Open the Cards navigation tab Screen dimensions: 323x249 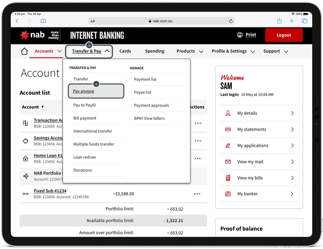125,51
